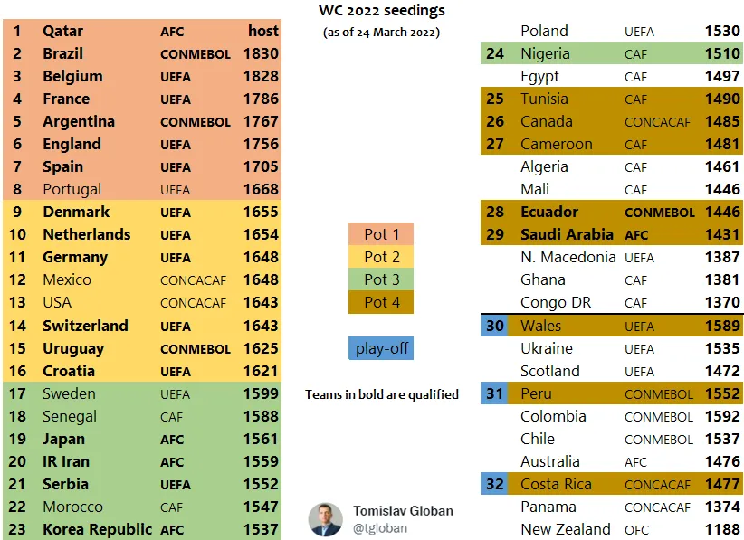Viewport: 744px width, 540px height.
Task: Click the Pot 3 green legend swatch
Action: point(381,279)
